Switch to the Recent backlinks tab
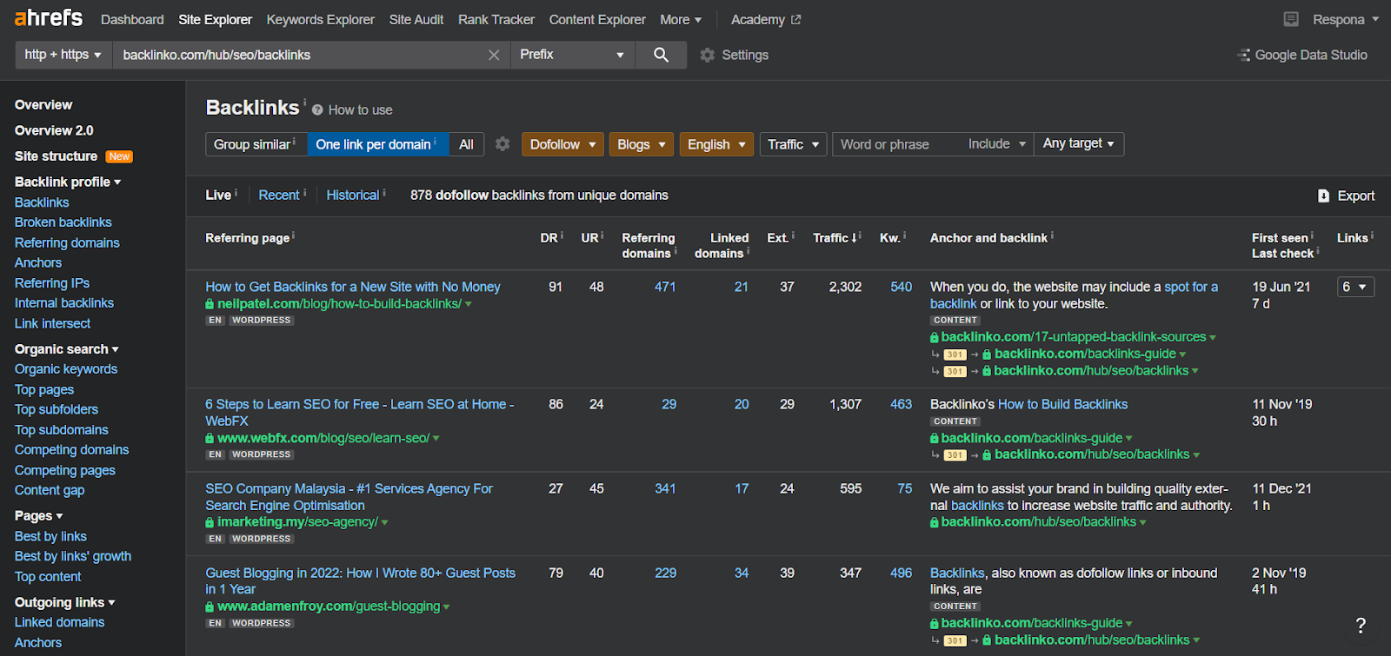1391x656 pixels. (278, 195)
